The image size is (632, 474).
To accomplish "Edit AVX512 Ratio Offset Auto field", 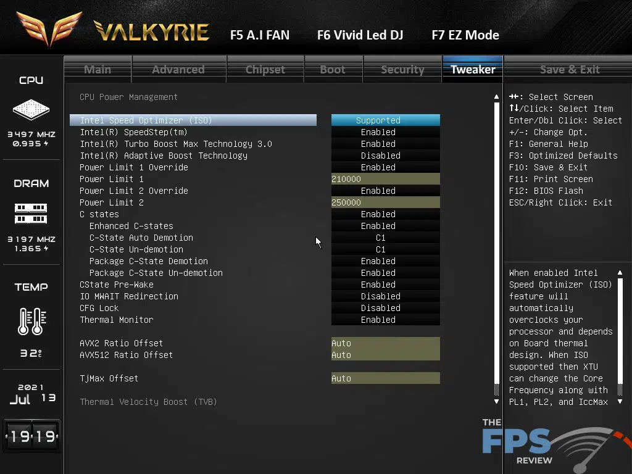I will (385, 355).
